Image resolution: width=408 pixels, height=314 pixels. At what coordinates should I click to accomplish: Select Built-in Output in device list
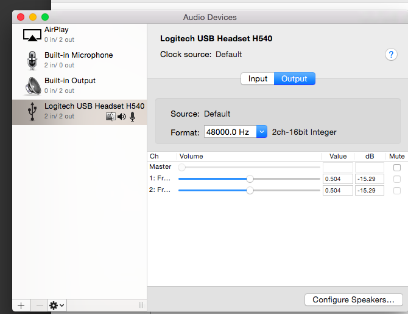pos(80,86)
